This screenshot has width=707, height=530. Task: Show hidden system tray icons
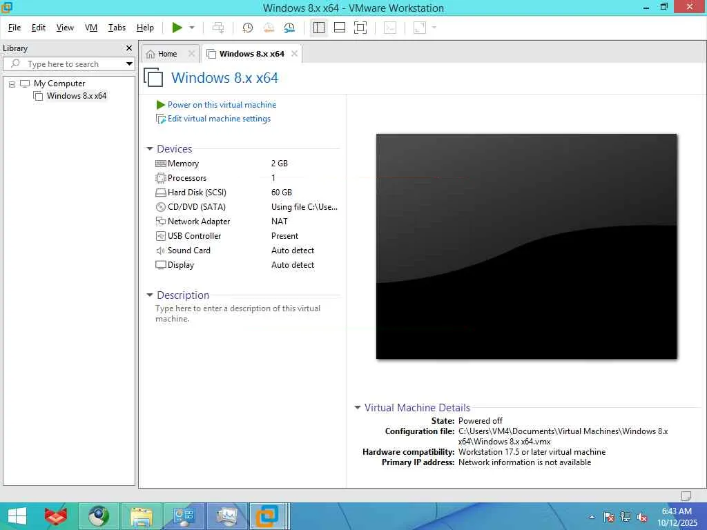coord(592,517)
